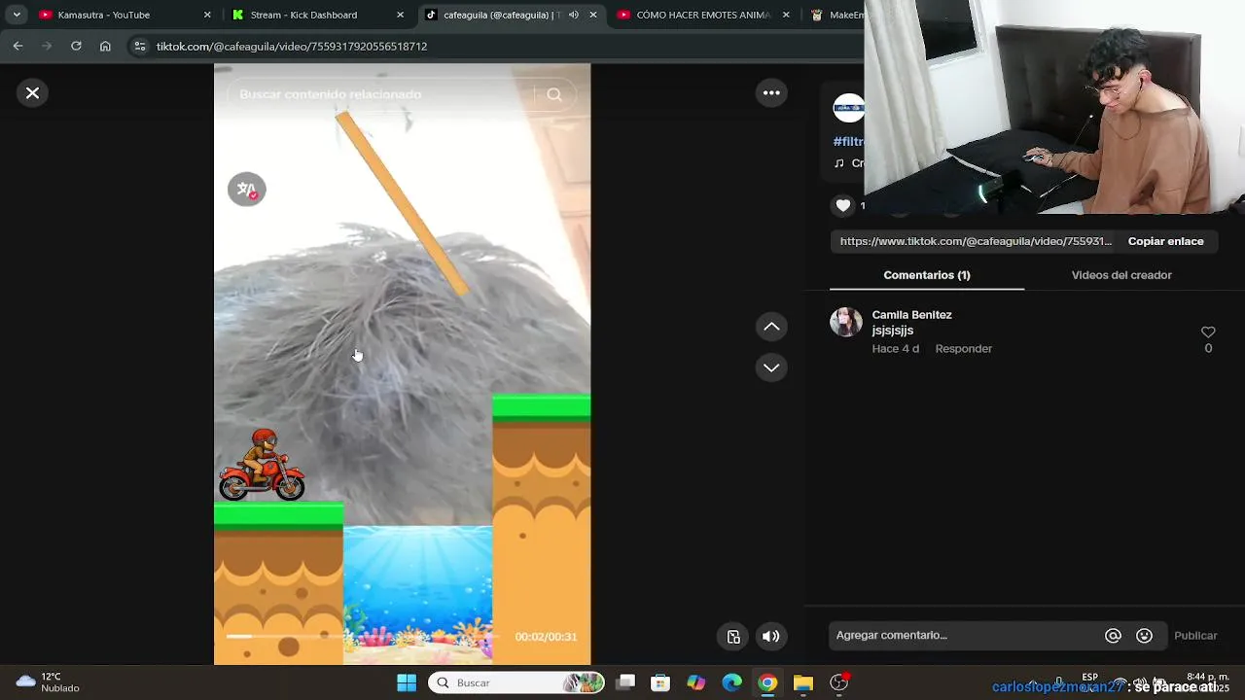Screen dimensions: 1245x700
Task: Go to previous video with up chevron
Action: point(771,327)
